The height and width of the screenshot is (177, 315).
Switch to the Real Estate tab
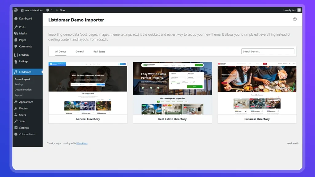click(99, 51)
